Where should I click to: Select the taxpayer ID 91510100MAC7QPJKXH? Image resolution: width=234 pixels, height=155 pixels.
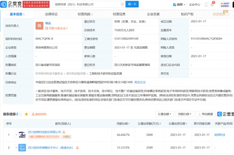coord(206,39)
